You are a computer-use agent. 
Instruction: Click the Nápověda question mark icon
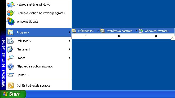coord(11,66)
